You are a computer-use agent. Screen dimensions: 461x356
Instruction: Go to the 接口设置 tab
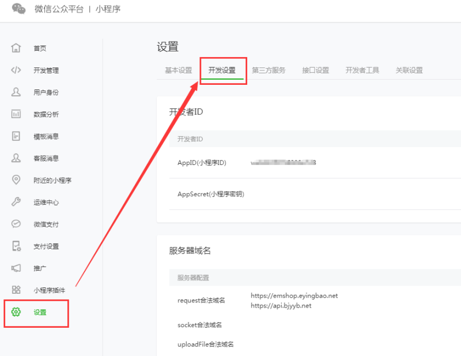coord(315,70)
